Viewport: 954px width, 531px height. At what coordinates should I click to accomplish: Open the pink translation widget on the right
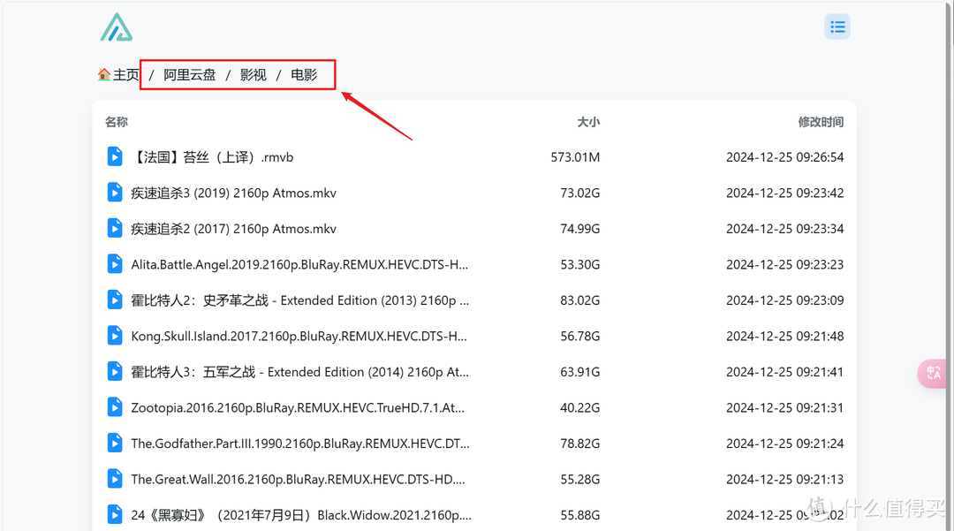point(932,374)
